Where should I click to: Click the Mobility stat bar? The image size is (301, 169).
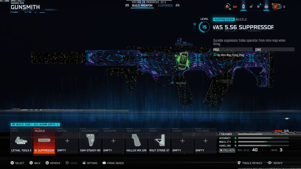point(263,142)
